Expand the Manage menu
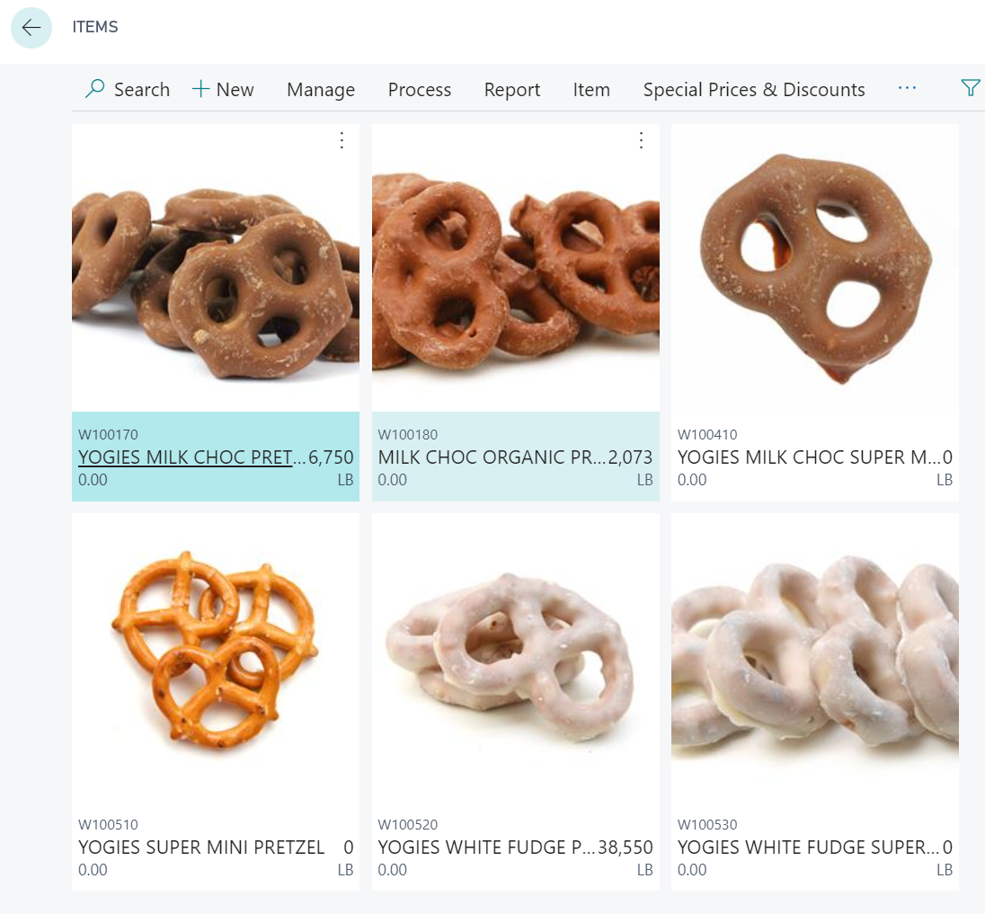The width and height of the screenshot is (985, 914). 321,90
